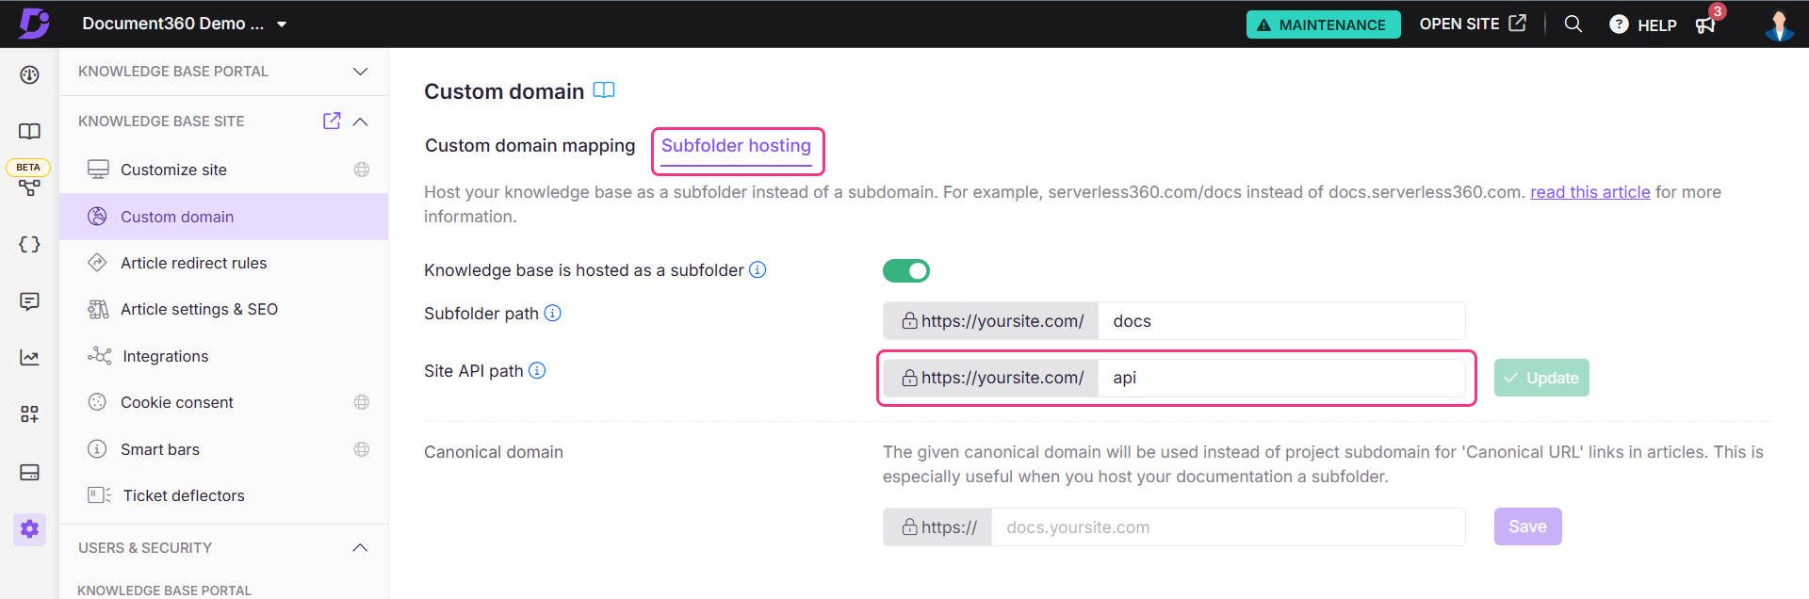Click the globe icon beside Customize site
Viewport: 1809px width, 599px height.
[x=362, y=170]
